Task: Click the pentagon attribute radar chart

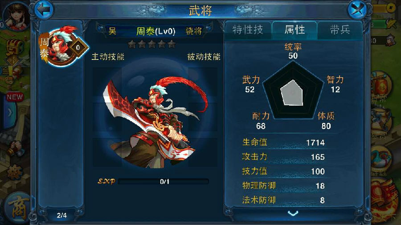Action: [x=293, y=91]
